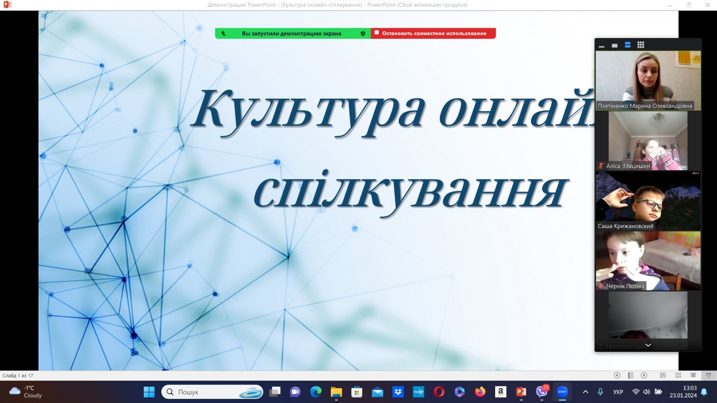Click the shield security icon in sharing bar
Image resolution: width=717 pixels, height=403 pixels.
coord(363,33)
